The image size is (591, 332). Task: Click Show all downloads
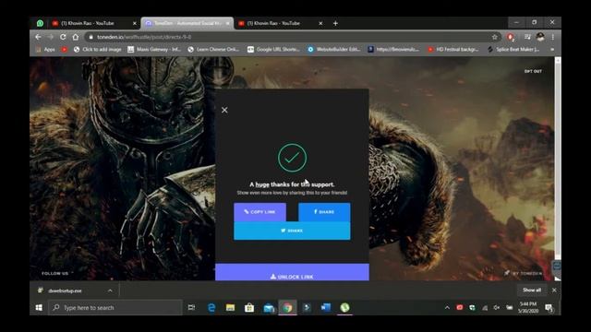tap(532, 290)
